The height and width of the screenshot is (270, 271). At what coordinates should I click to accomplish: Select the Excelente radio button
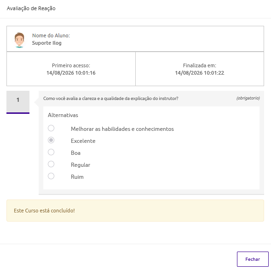[x=51, y=140]
